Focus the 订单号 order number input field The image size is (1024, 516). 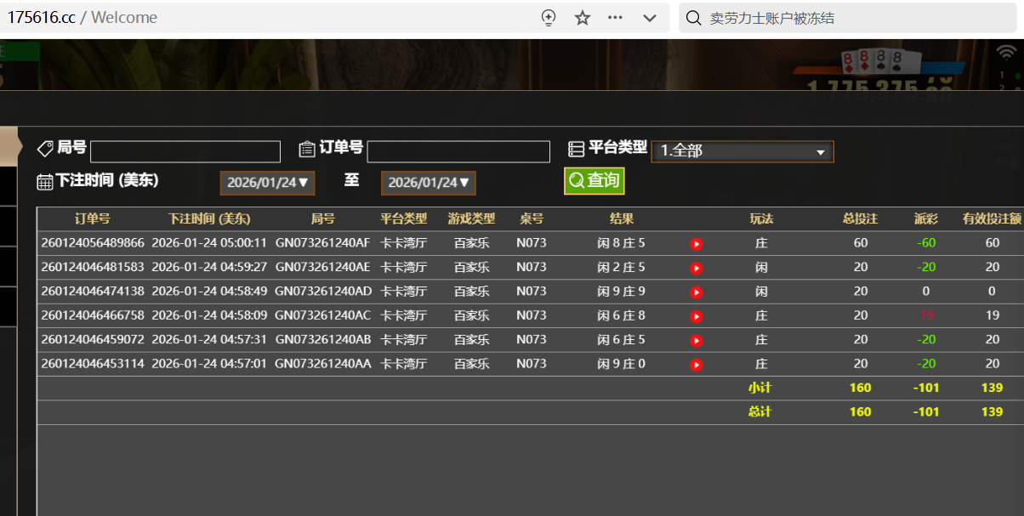(x=458, y=151)
